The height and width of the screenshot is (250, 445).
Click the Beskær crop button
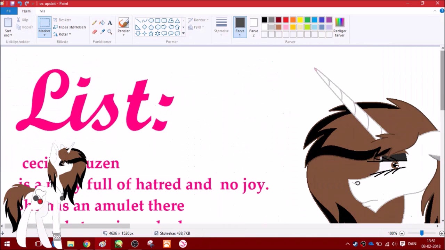tap(62, 20)
